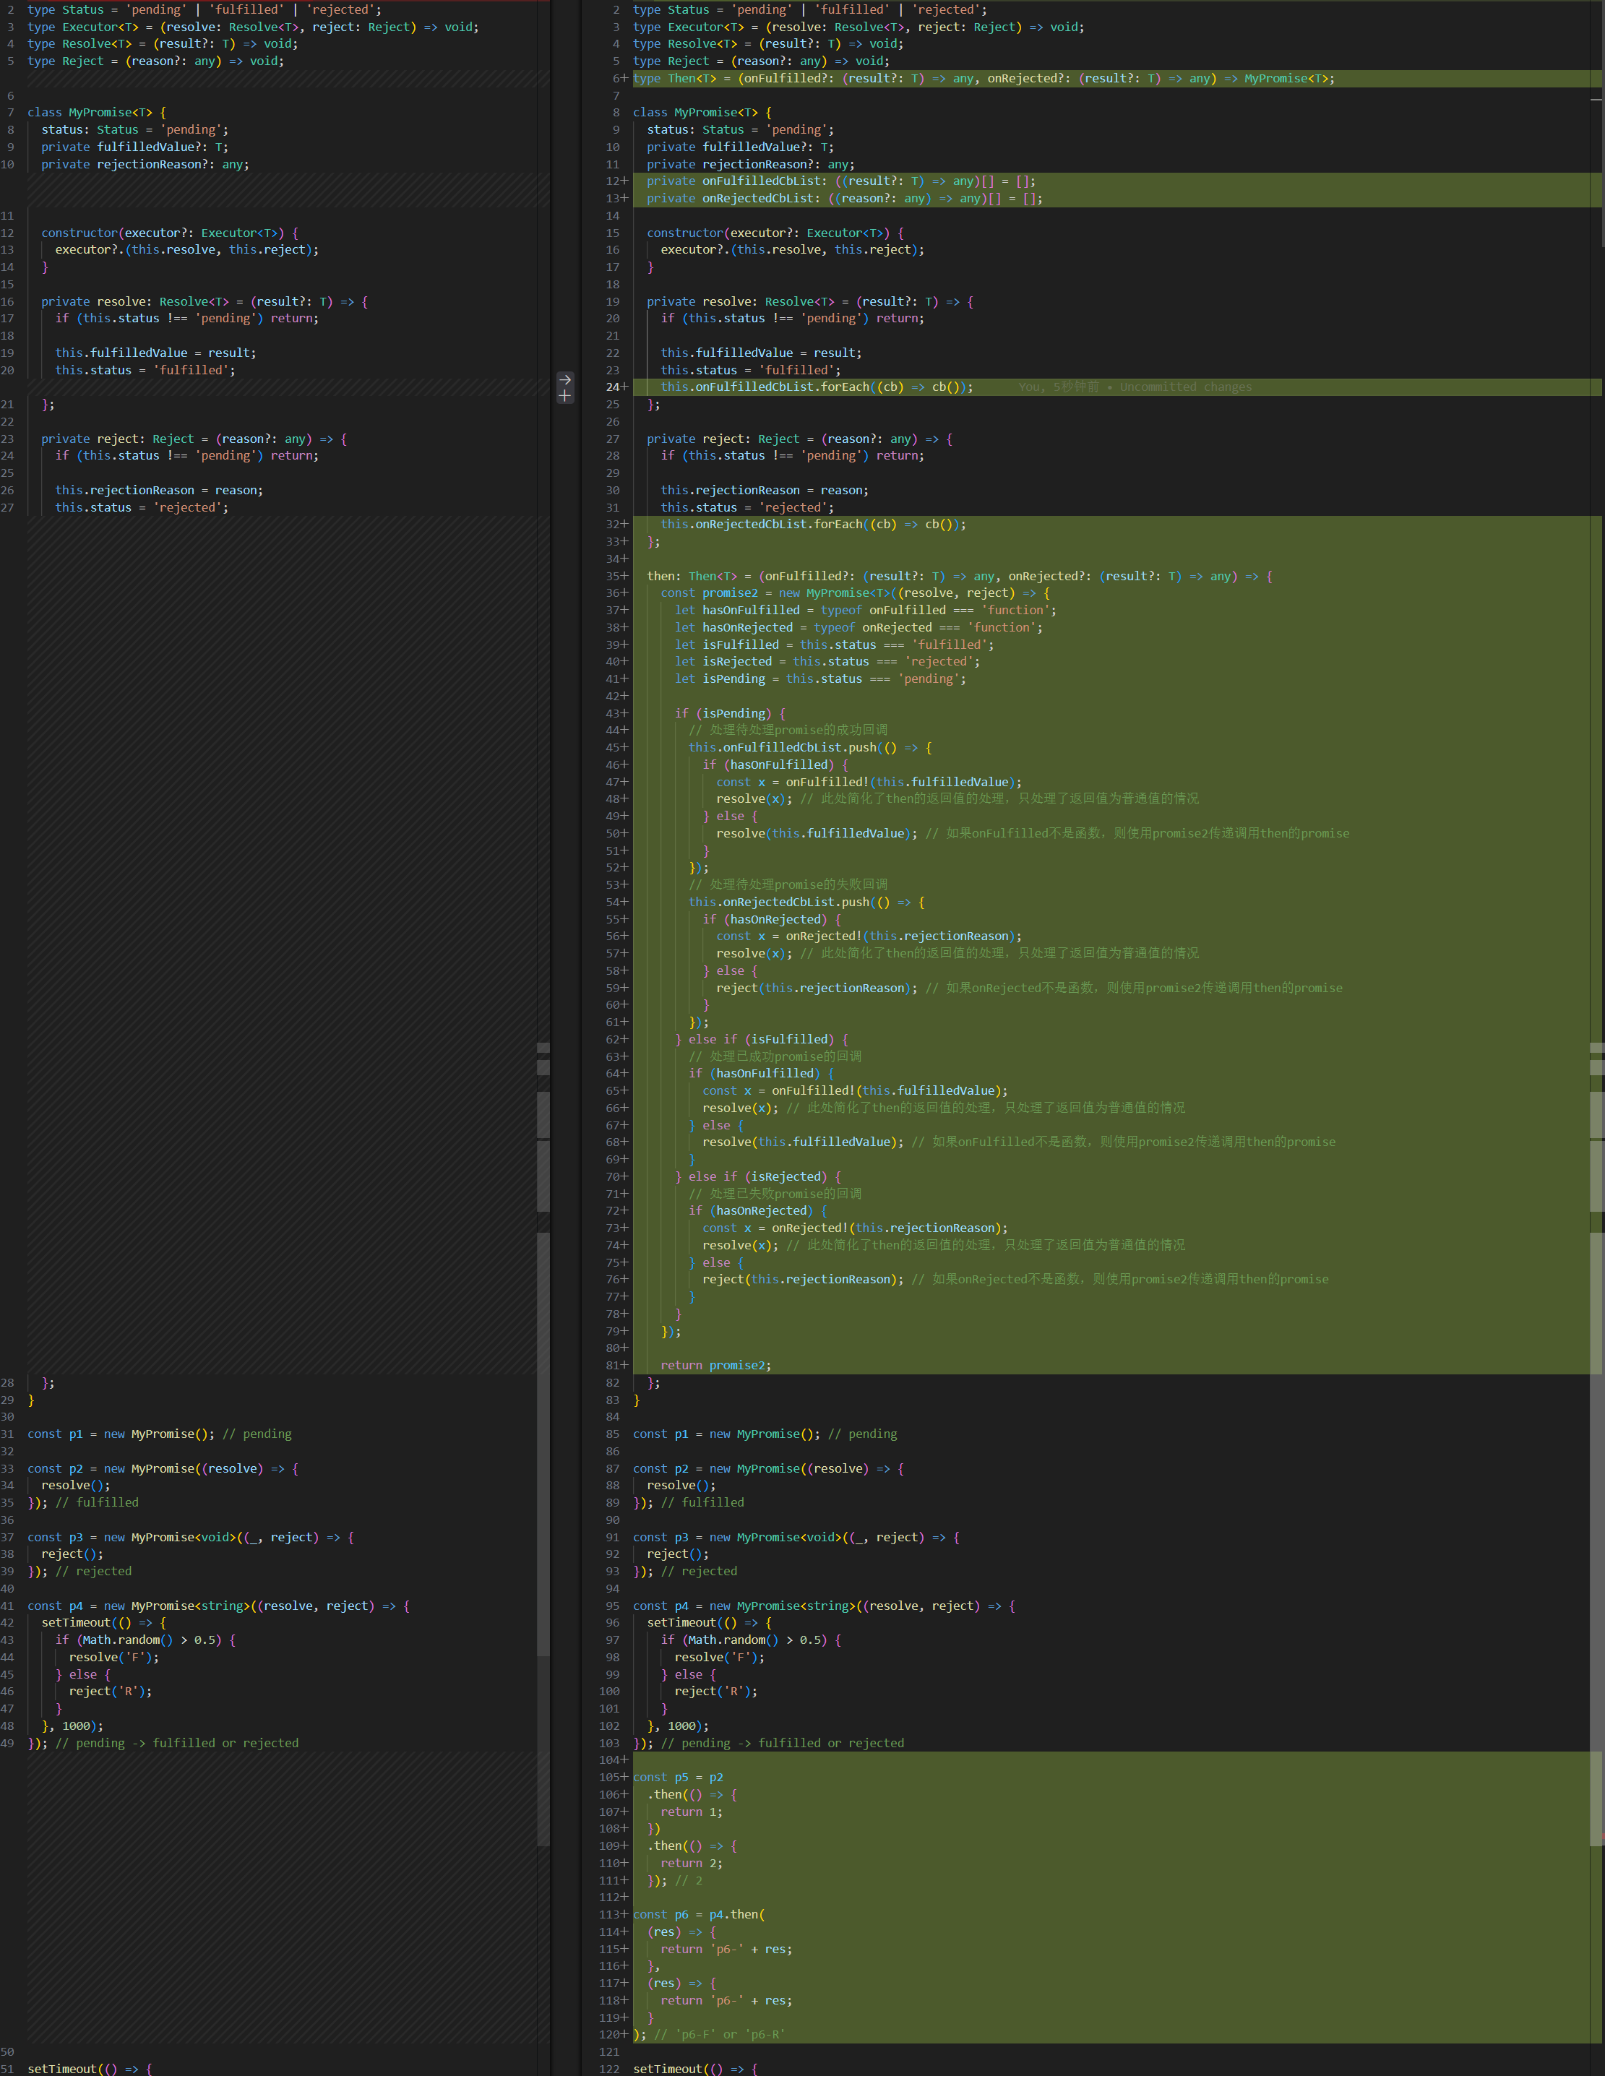Click the plus marker beside line 24
The width and height of the screenshot is (1605, 2076).
click(x=624, y=387)
